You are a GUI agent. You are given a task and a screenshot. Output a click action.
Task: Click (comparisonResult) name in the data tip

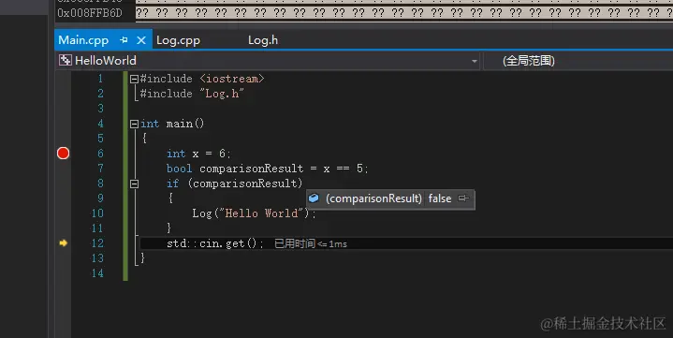pos(373,198)
